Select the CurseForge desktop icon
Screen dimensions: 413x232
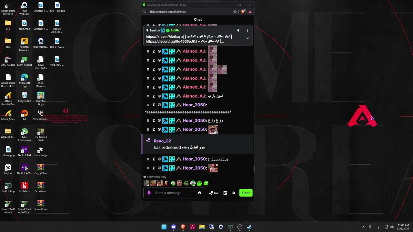[x=41, y=151]
